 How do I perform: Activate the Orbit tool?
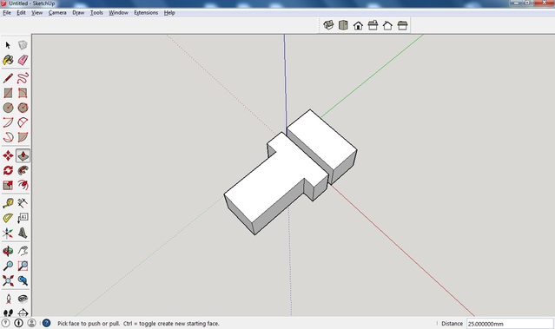pos(8,251)
